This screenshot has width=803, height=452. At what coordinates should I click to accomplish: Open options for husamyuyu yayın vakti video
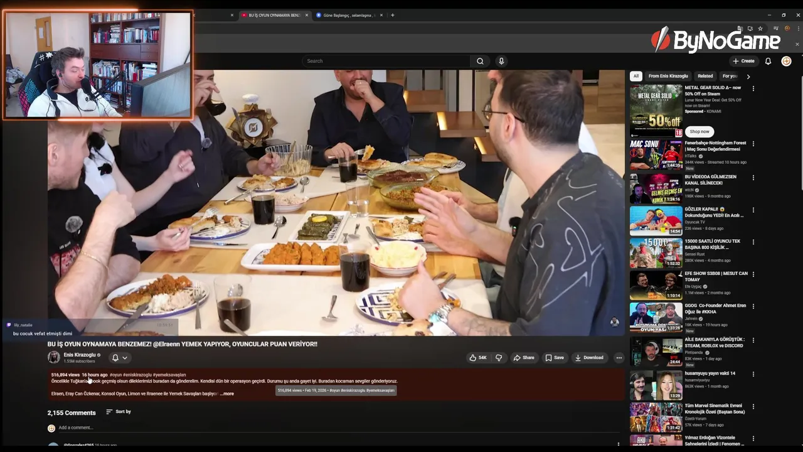(x=753, y=375)
